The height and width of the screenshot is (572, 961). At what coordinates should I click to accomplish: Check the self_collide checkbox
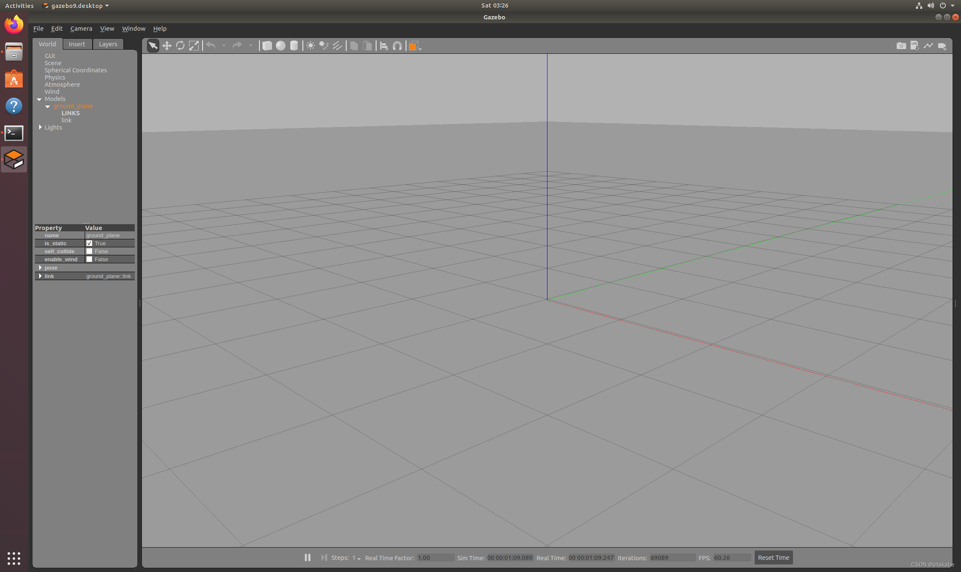point(89,251)
